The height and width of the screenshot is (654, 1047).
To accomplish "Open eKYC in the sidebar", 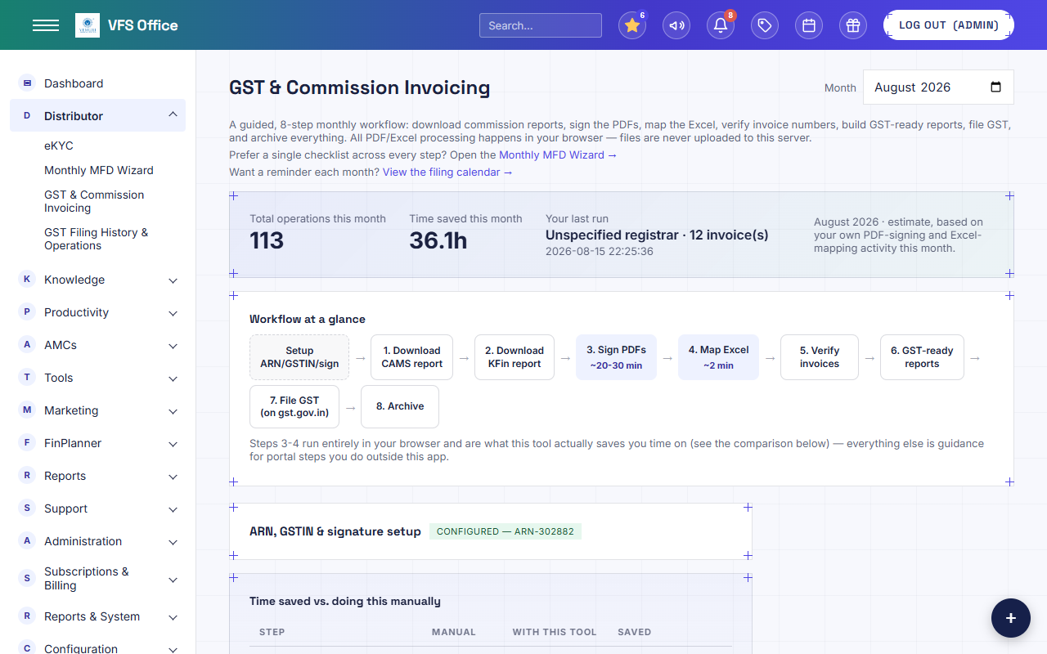I will [59, 146].
